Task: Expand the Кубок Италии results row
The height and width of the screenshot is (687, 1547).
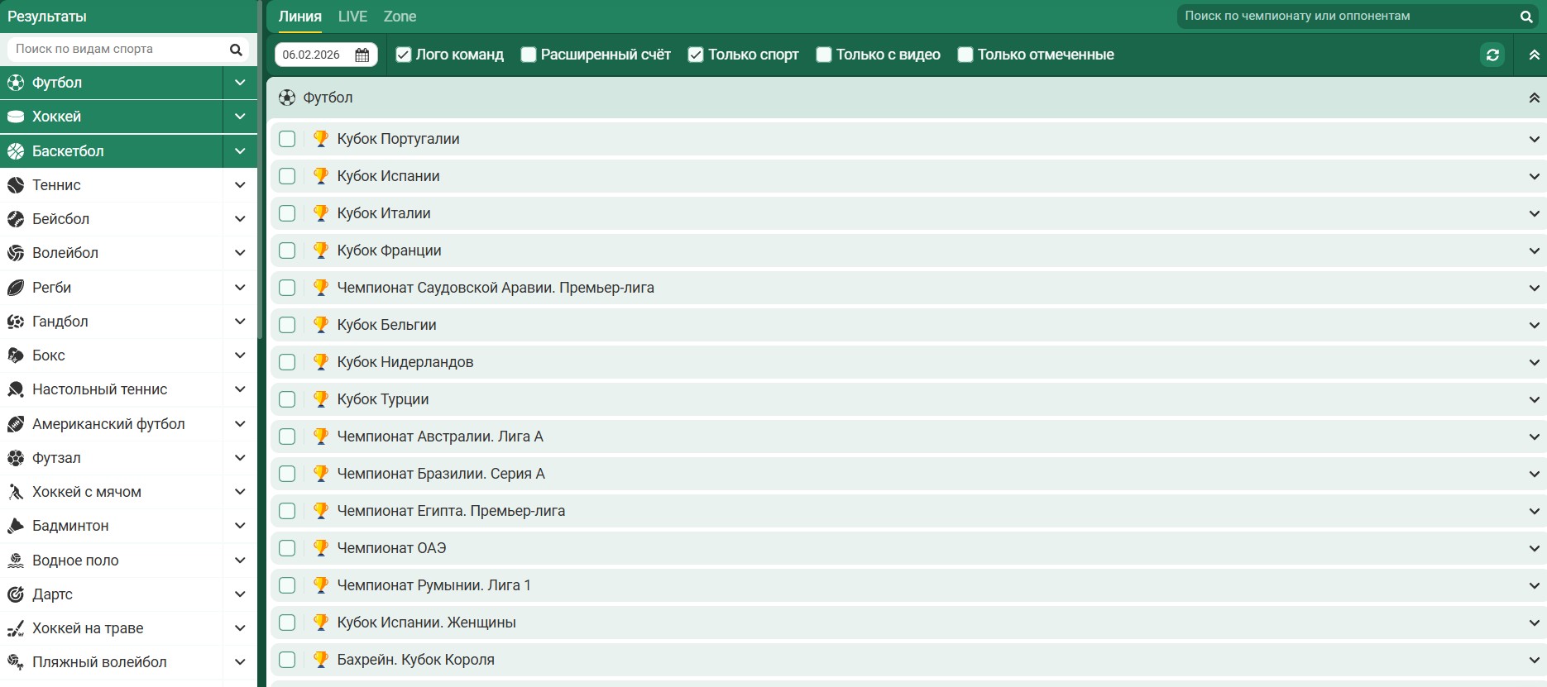Action: [1534, 213]
